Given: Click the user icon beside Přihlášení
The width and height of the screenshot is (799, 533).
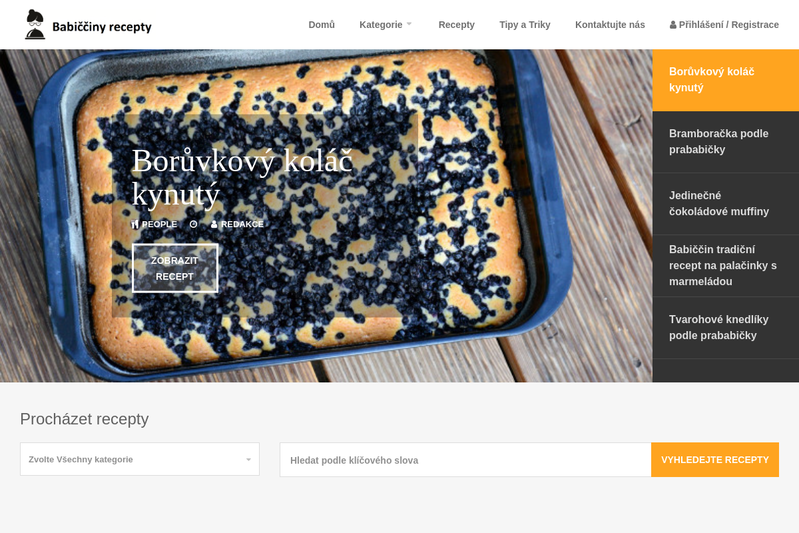Looking at the screenshot, I should (673, 25).
